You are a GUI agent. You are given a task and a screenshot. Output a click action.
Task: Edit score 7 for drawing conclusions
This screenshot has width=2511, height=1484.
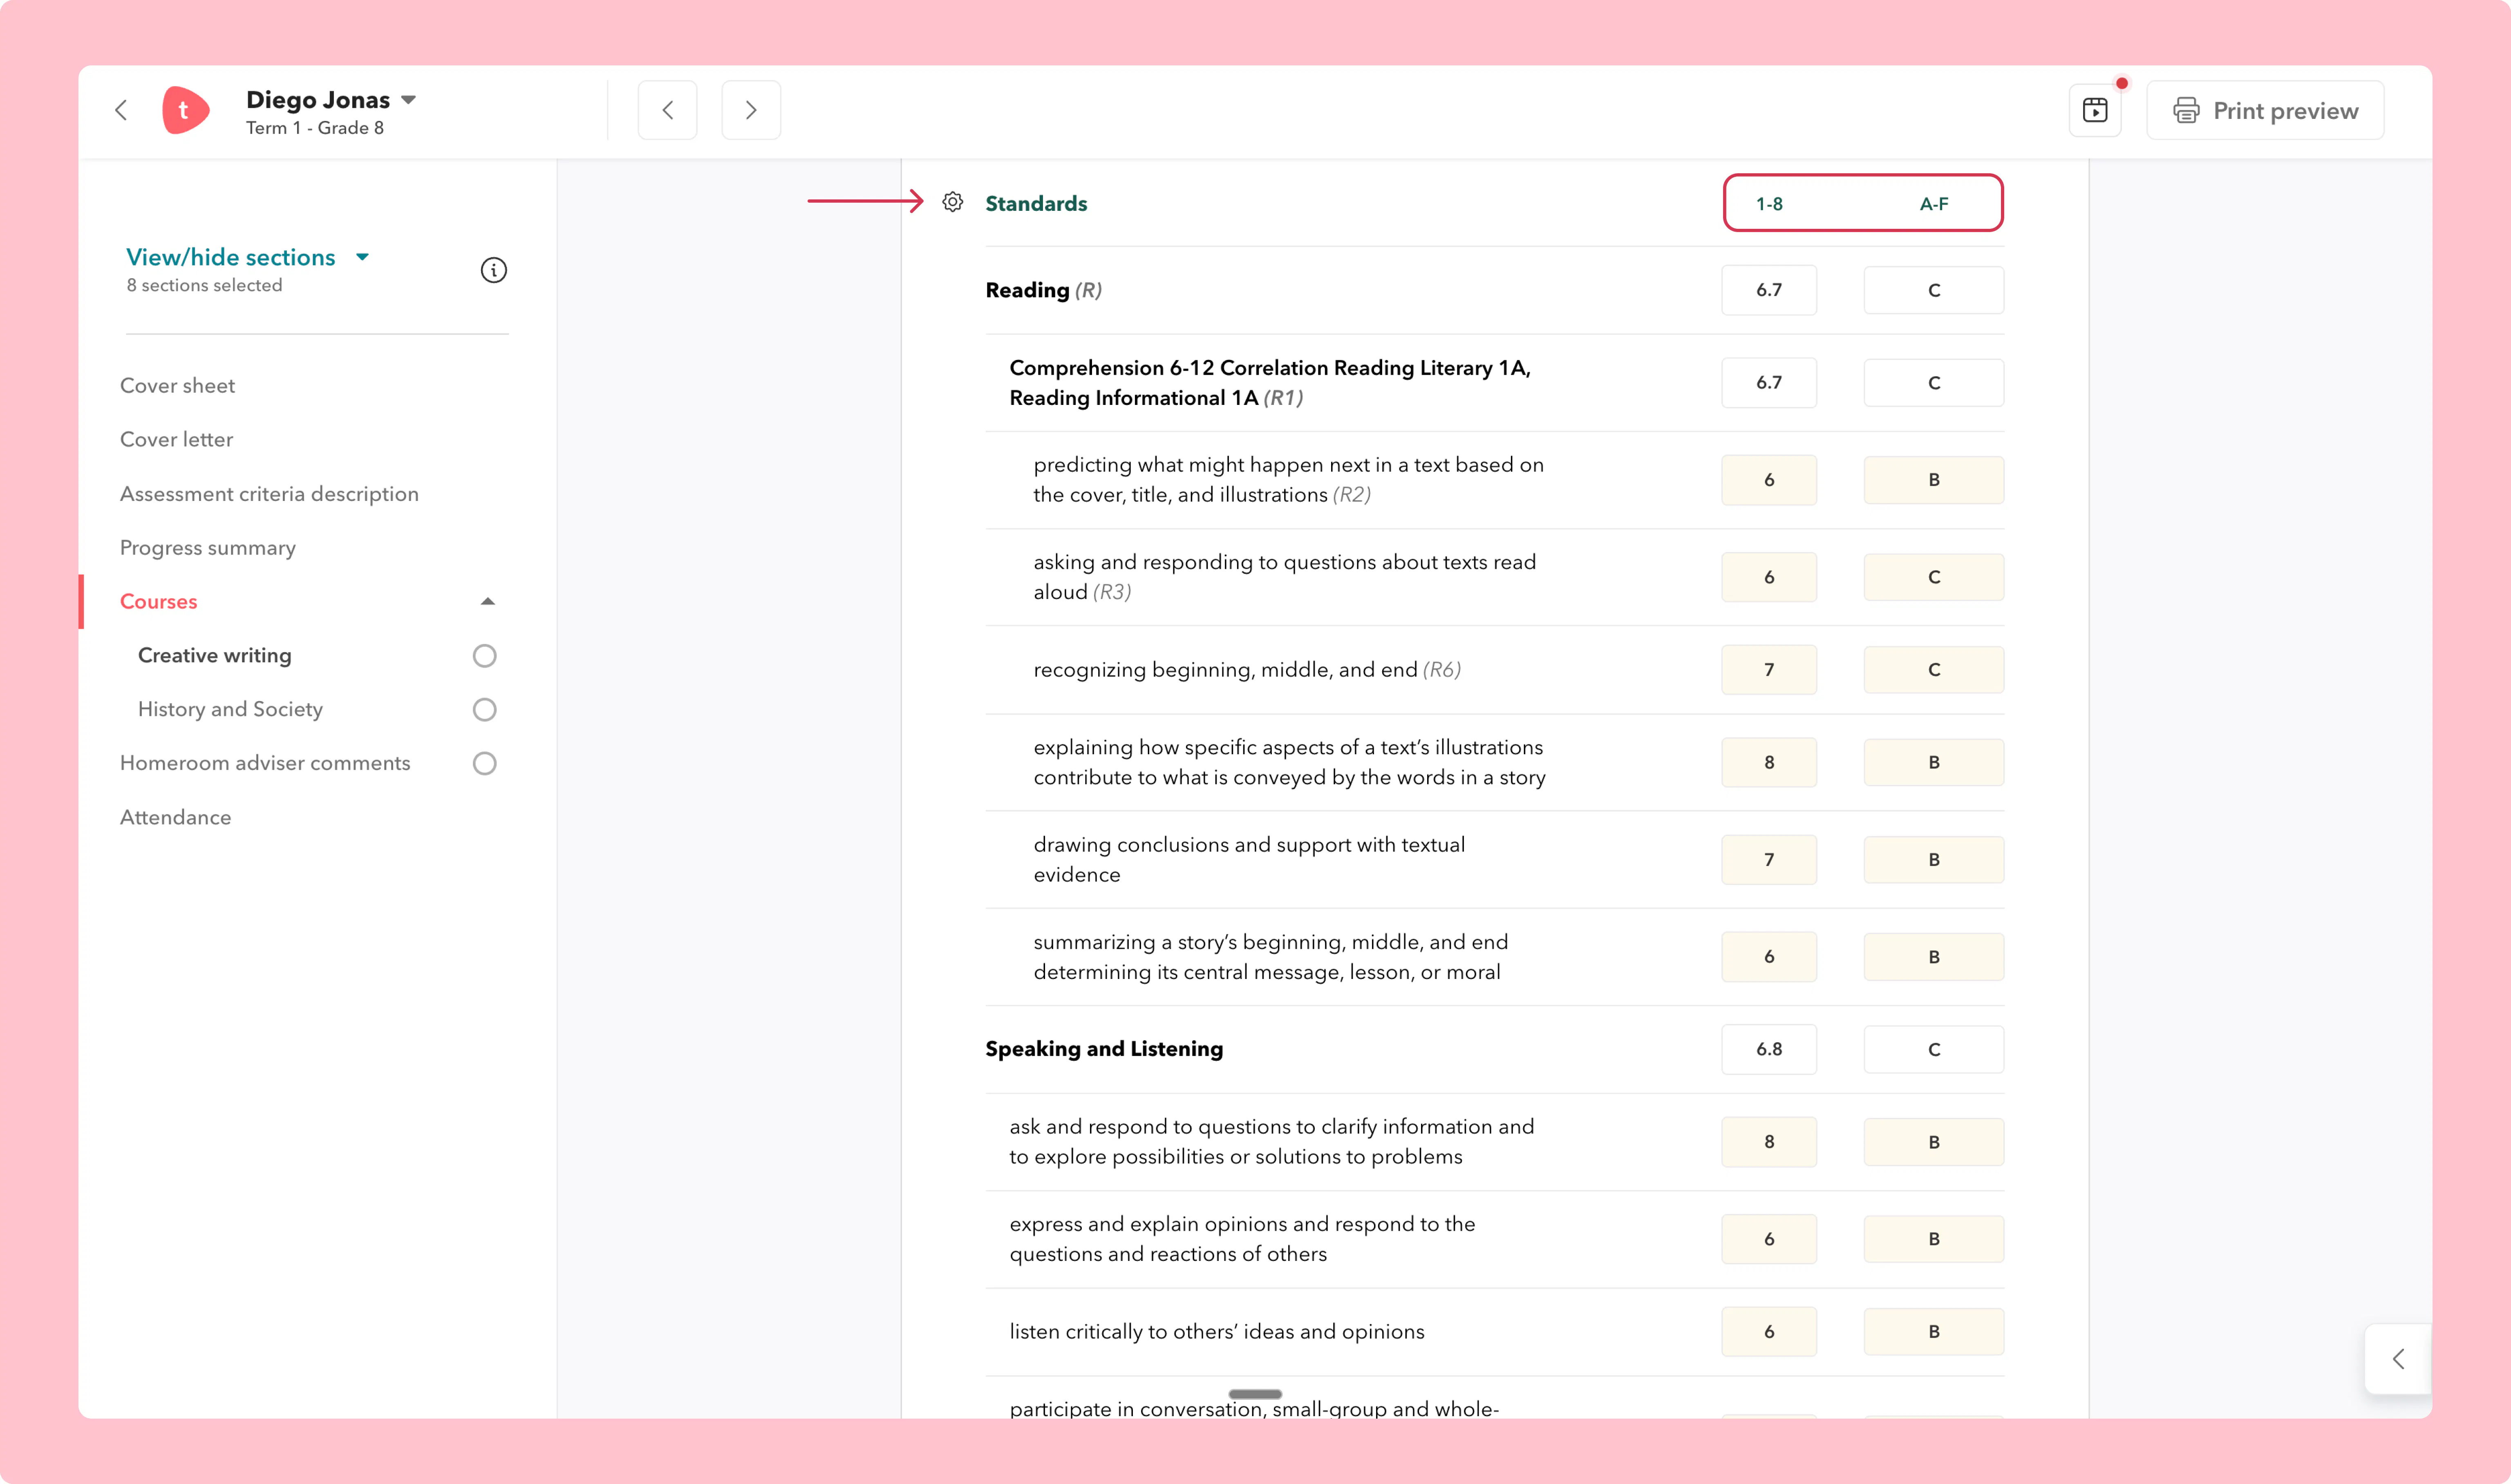coord(1768,860)
